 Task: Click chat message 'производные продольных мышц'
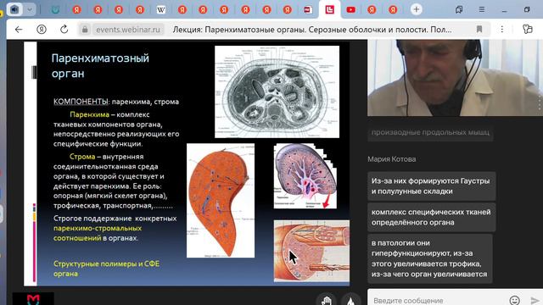pos(430,133)
